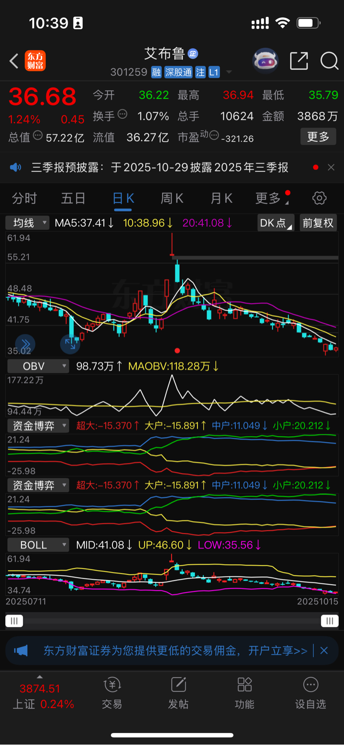Open the OBV indicator dropdown
The height and width of the screenshot is (745, 344).
(x=38, y=366)
